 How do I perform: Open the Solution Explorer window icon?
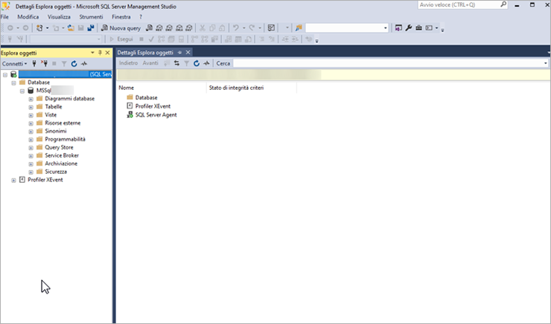pos(398,28)
